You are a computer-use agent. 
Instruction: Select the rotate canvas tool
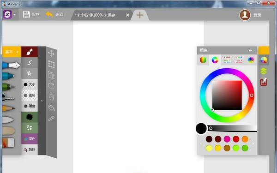click(51, 86)
